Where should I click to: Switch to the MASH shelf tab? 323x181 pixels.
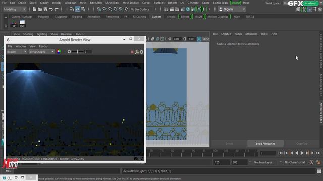click(x=198, y=17)
